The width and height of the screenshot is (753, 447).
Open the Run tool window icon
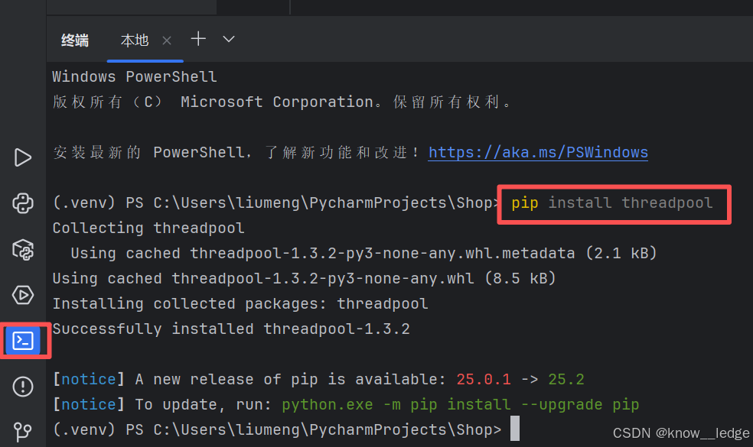(x=22, y=157)
